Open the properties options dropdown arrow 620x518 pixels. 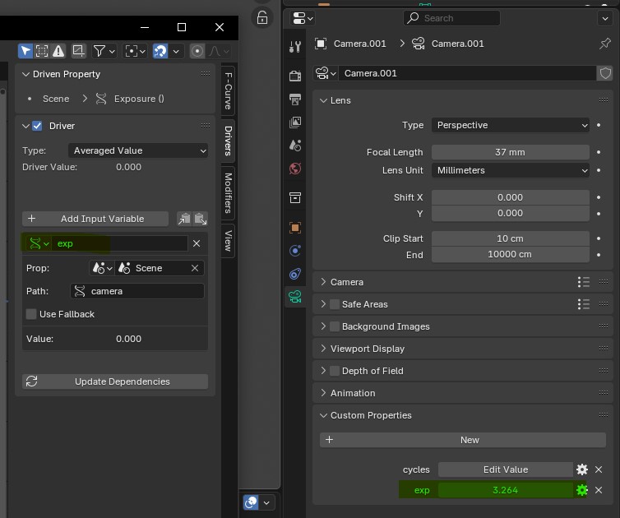pos(605,18)
